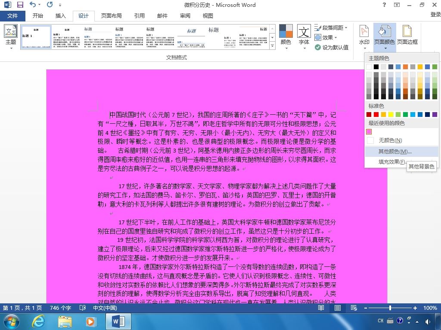Open the media player taskbar icon
Viewport: 441px width, 330px height.
pos(90,321)
